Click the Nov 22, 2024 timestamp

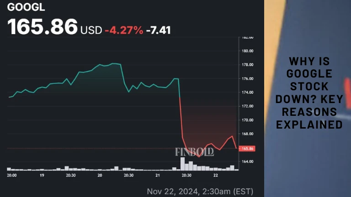pyautogui.click(x=200, y=191)
